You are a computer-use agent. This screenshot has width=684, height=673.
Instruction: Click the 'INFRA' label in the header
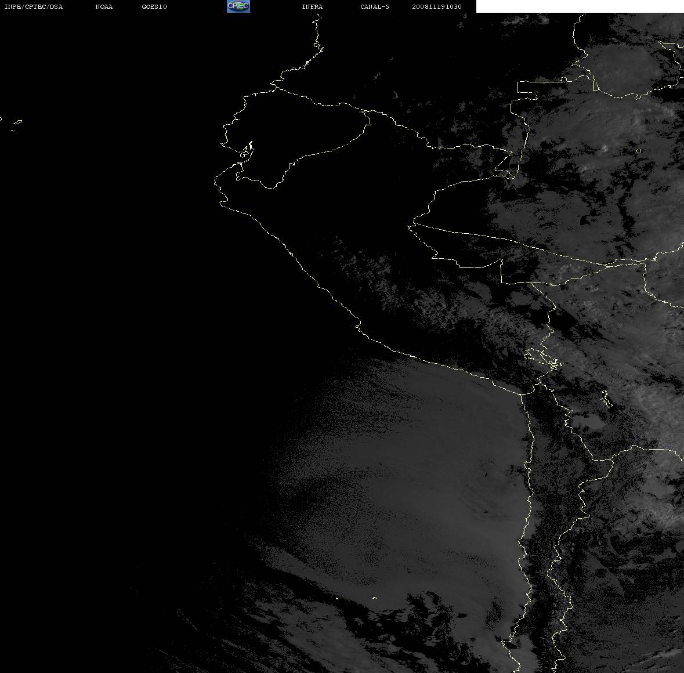(312, 6)
